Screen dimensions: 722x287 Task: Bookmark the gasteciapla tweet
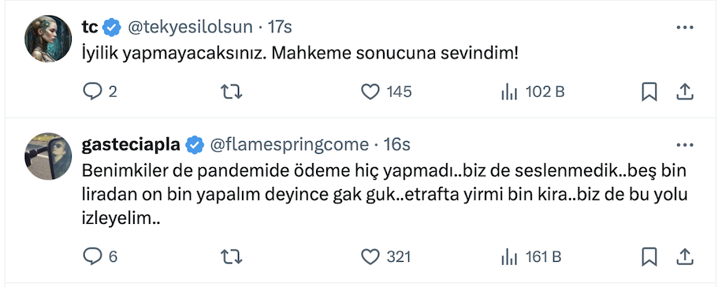649,256
